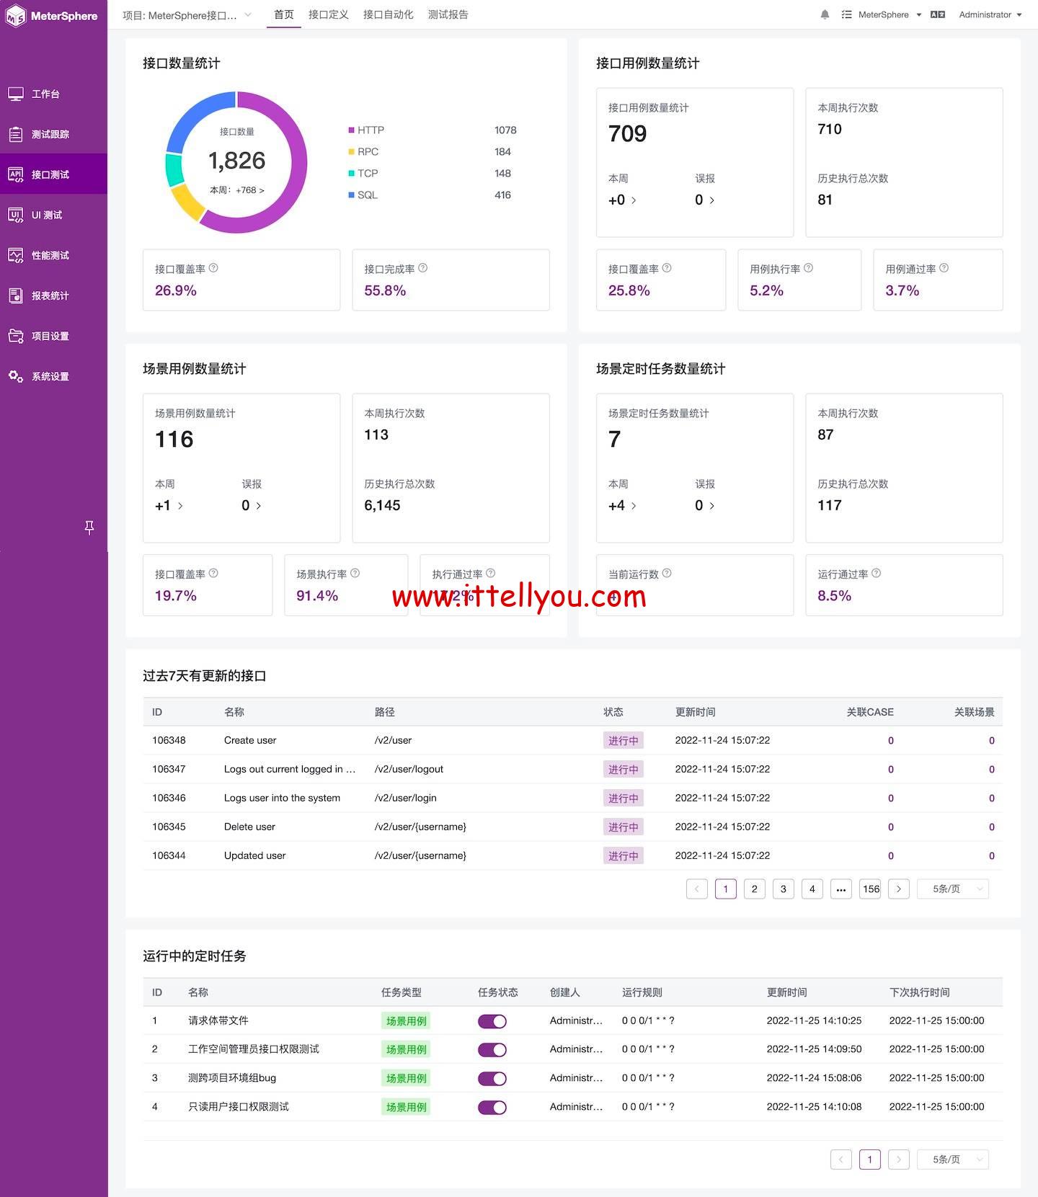Toggle the 只读用户接口权限测试 task switch
The width and height of the screenshot is (1038, 1197).
(492, 1108)
